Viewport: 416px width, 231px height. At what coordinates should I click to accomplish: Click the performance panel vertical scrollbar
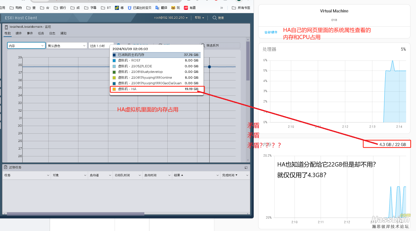pyautogui.click(x=248, y=61)
